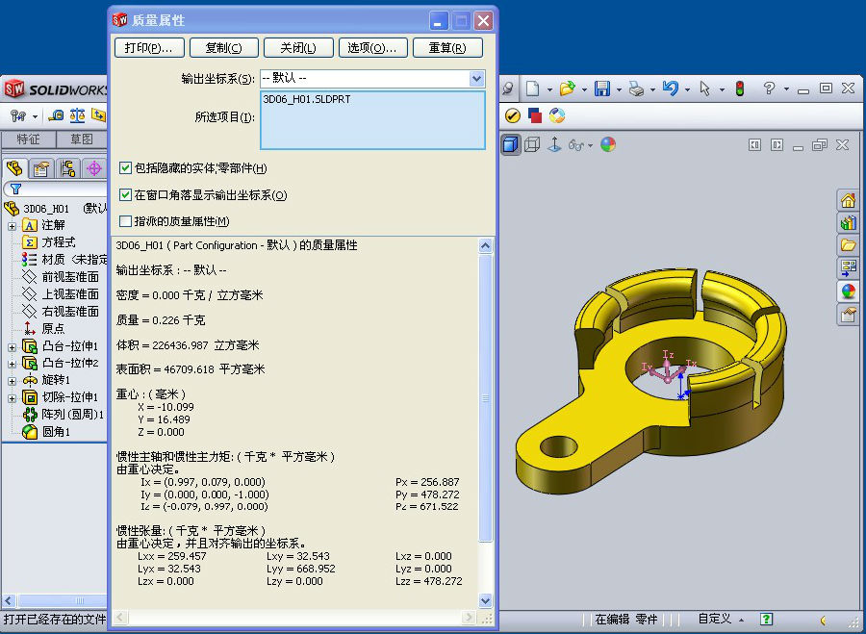Expand the 凸台-拉伸1 feature node
This screenshot has height=634, width=866.
click(x=13, y=346)
